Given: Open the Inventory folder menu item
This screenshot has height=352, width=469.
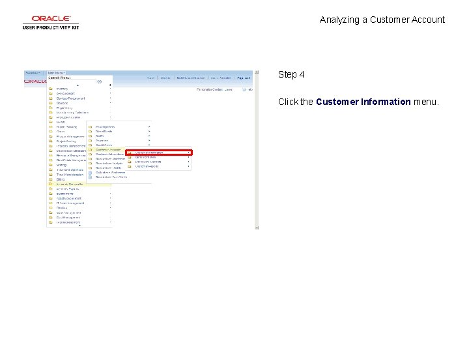Looking at the screenshot, I should click(79, 89).
